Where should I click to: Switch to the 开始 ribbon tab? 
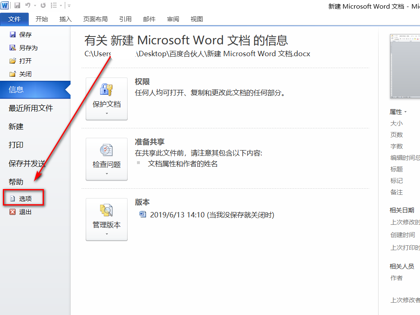pyautogui.click(x=41, y=19)
